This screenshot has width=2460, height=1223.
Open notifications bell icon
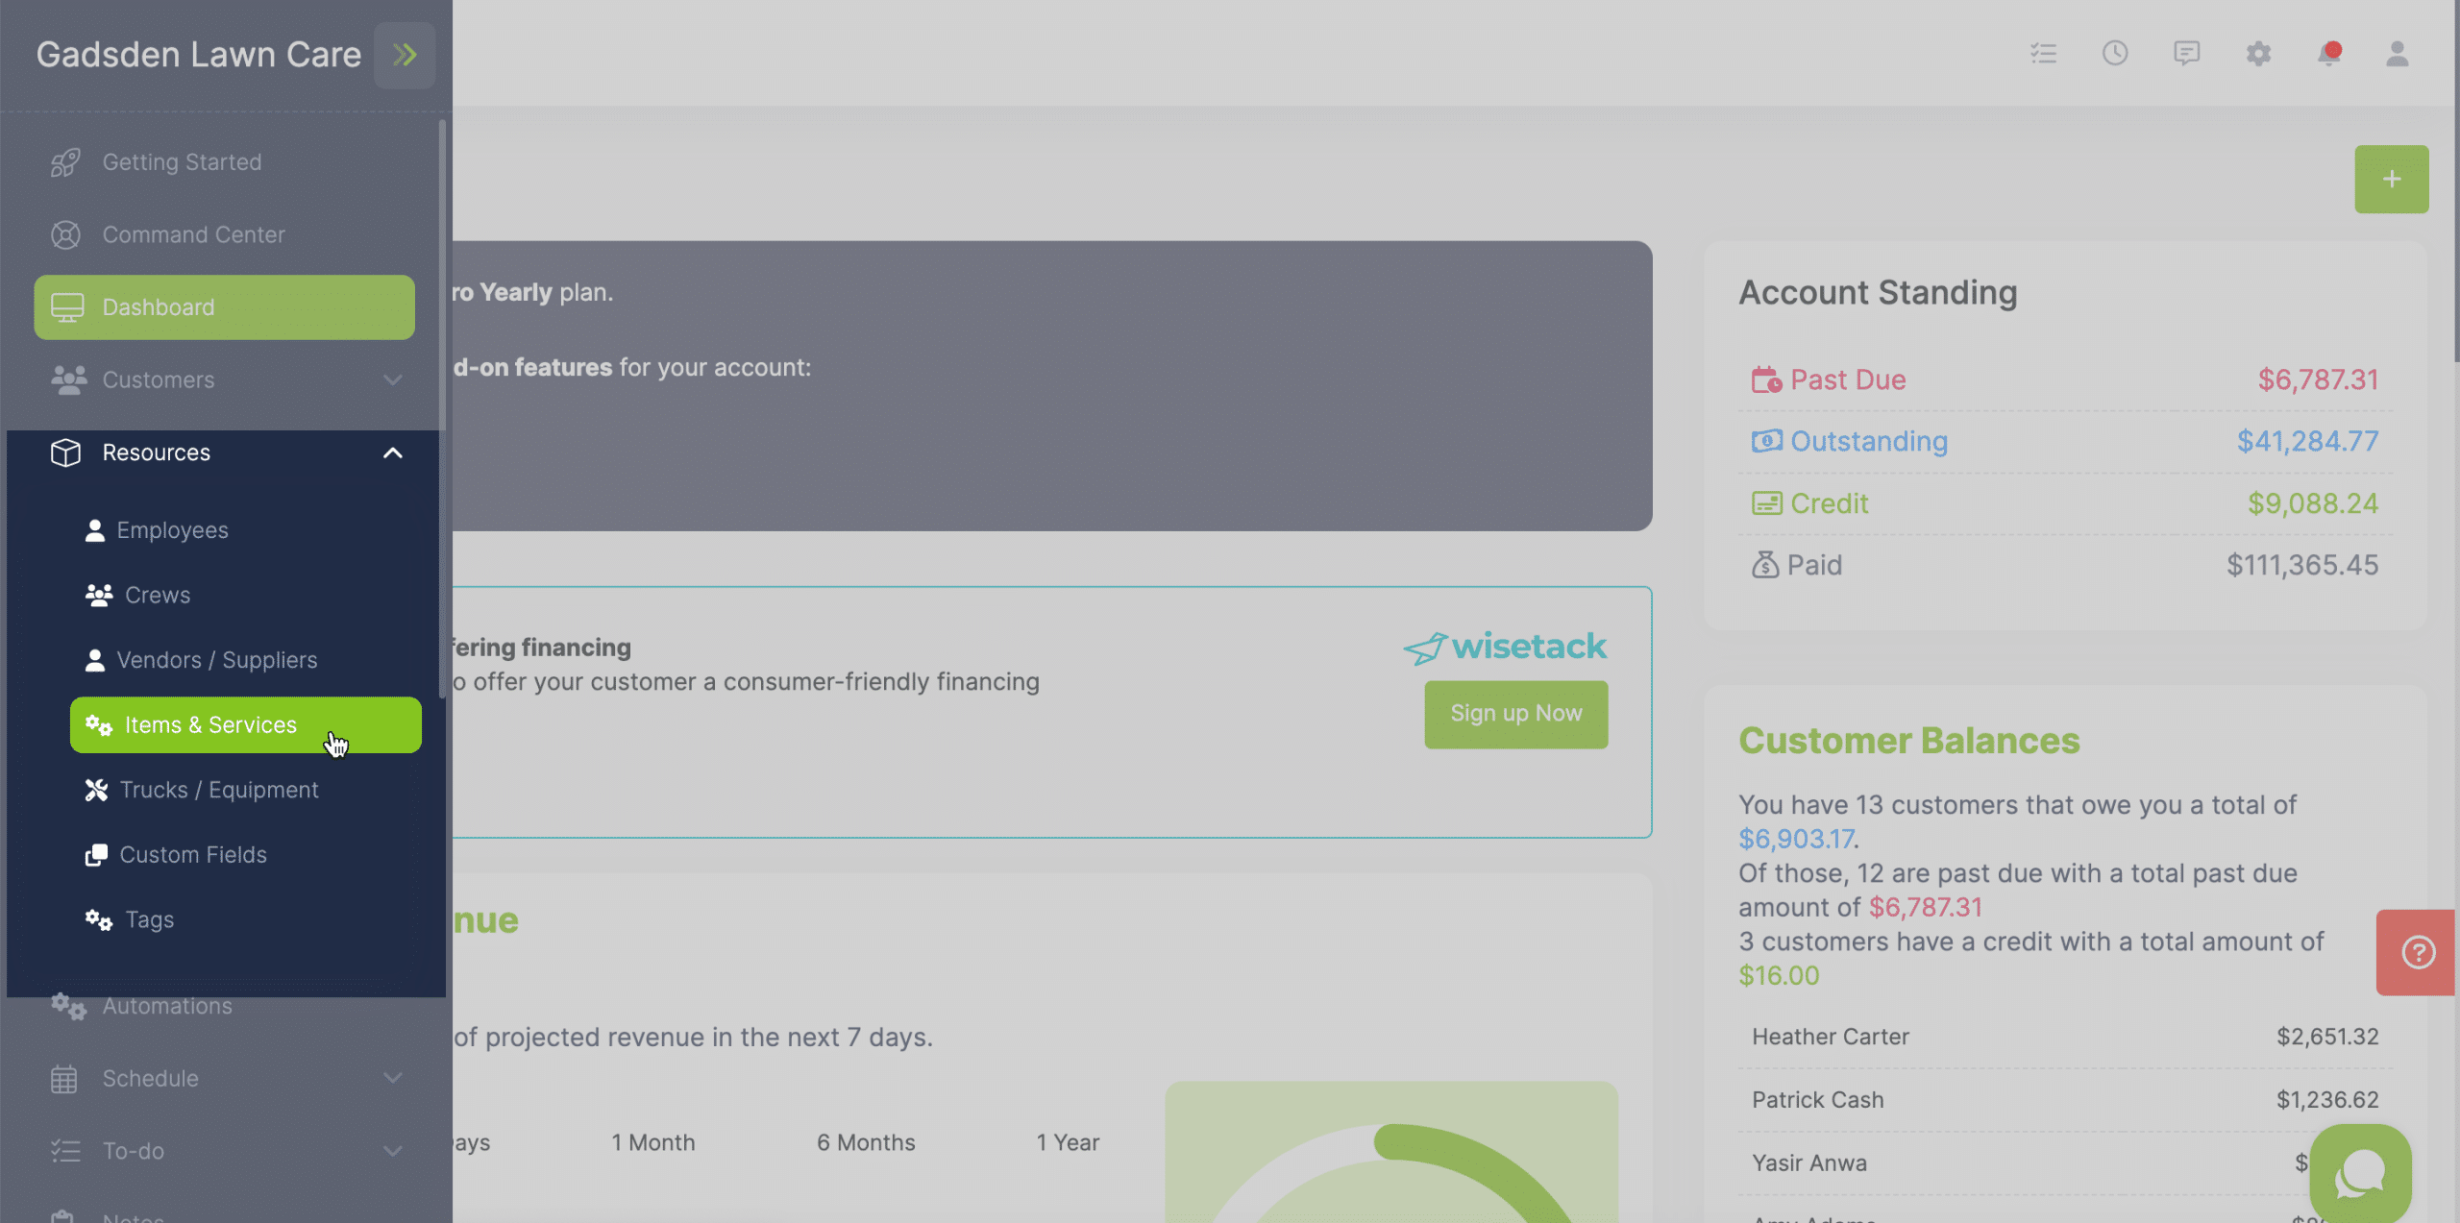pos(2328,54)
